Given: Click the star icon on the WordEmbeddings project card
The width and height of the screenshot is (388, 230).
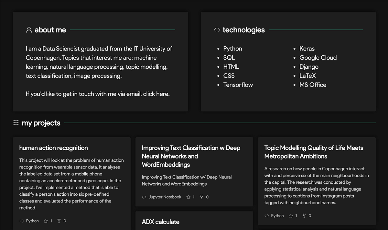Looking at the screenshot, I should coord(189,197).
